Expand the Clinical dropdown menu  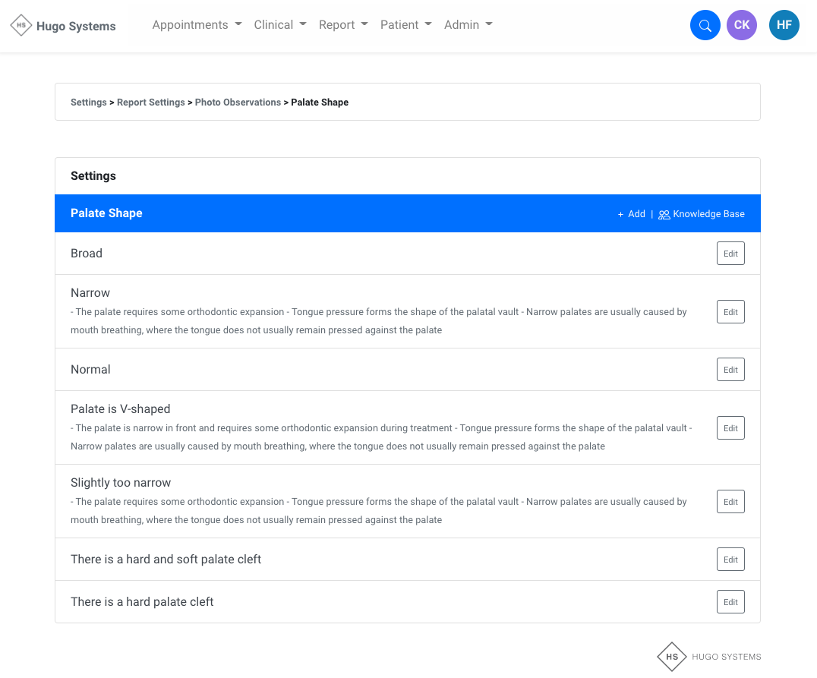[x=280, y=25]
